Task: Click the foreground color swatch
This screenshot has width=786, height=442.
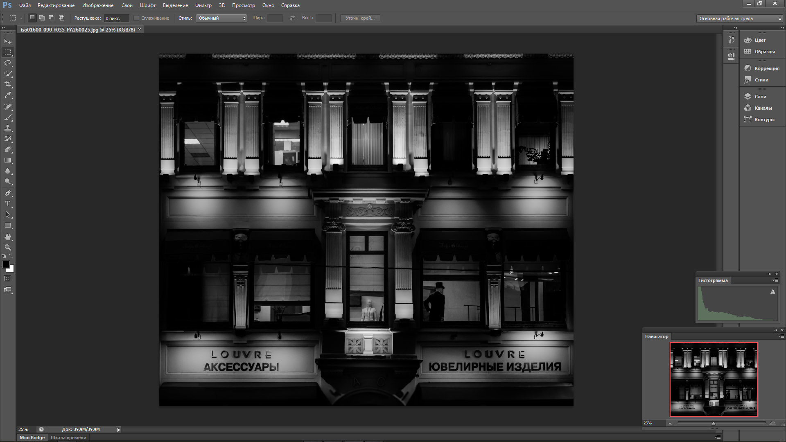Action: (x=5, y=264)
